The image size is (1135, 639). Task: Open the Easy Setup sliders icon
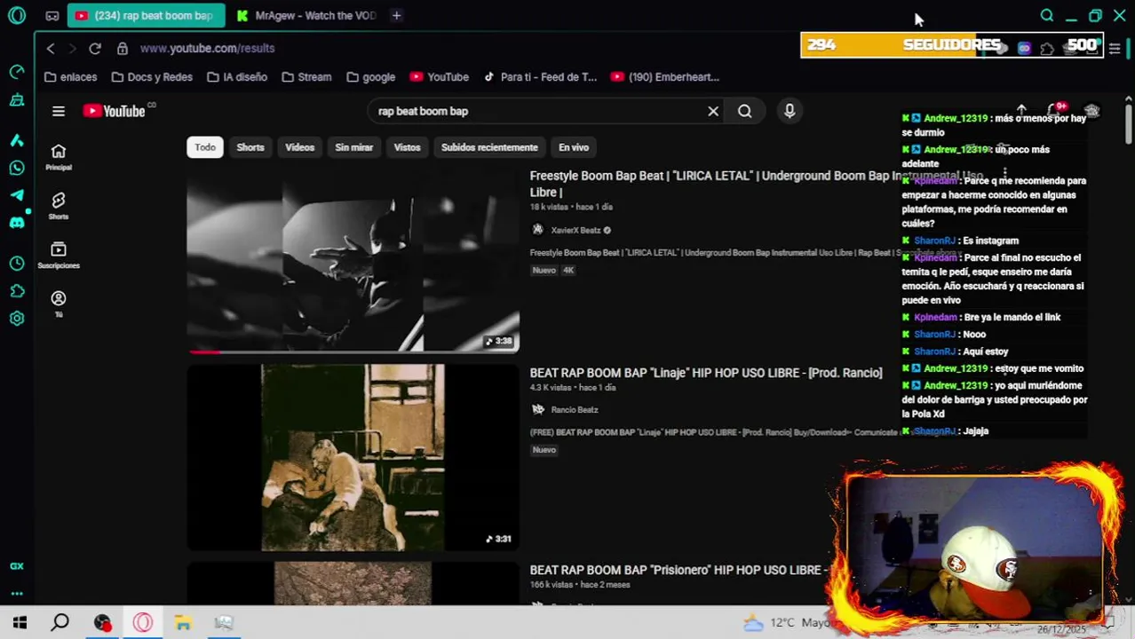click(x=1115, y=48)
